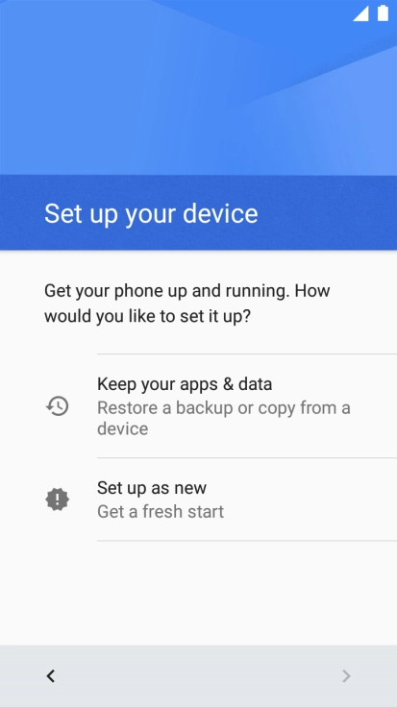
Task: Tap the battery status icon
Action: [x=383, y=12]
